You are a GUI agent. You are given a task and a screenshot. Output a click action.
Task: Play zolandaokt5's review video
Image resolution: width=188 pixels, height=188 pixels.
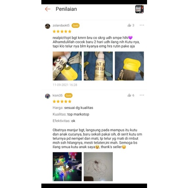(67, 66)
